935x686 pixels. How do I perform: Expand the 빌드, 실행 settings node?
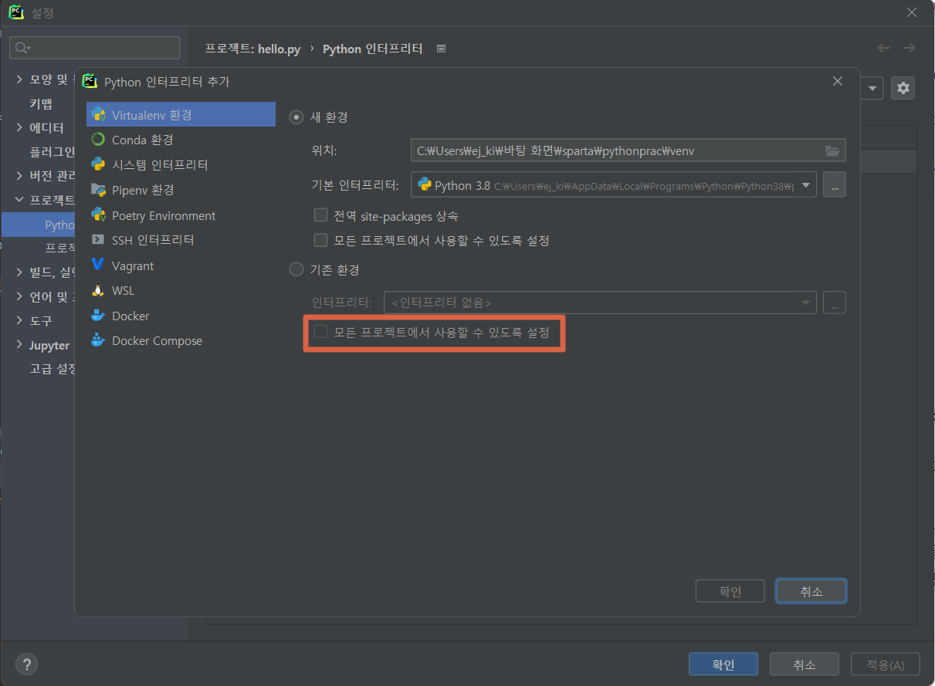20,272
